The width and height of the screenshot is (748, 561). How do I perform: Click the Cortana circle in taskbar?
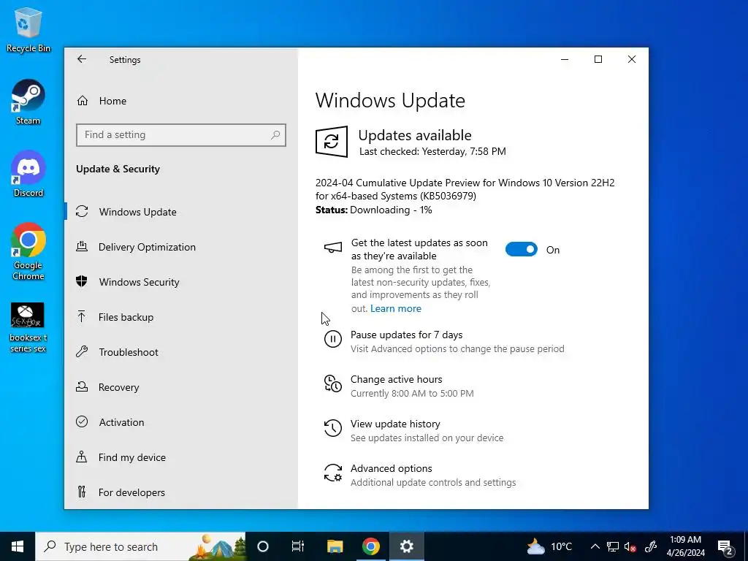click(x=263, y=546)
